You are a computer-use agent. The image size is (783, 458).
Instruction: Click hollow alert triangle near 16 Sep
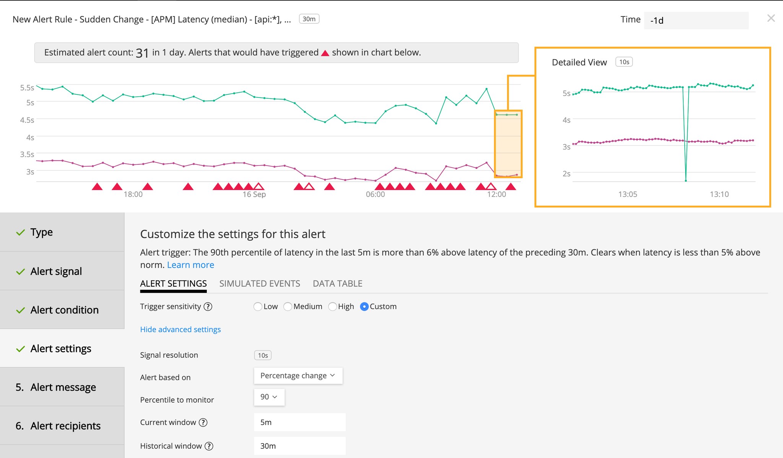(x=259, y=187)
